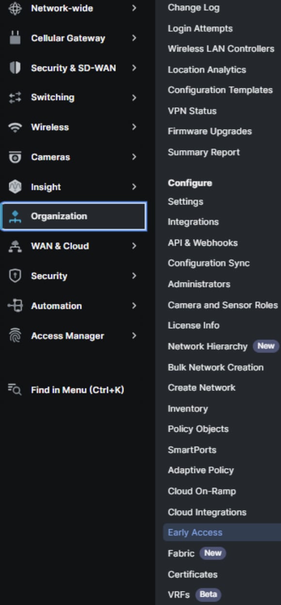Open Administrators page
Screen dimensions: 281x605
[199, 284]
